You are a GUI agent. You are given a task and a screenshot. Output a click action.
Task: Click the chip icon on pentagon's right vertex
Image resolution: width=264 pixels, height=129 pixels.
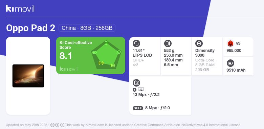click(x=119, y=52)
